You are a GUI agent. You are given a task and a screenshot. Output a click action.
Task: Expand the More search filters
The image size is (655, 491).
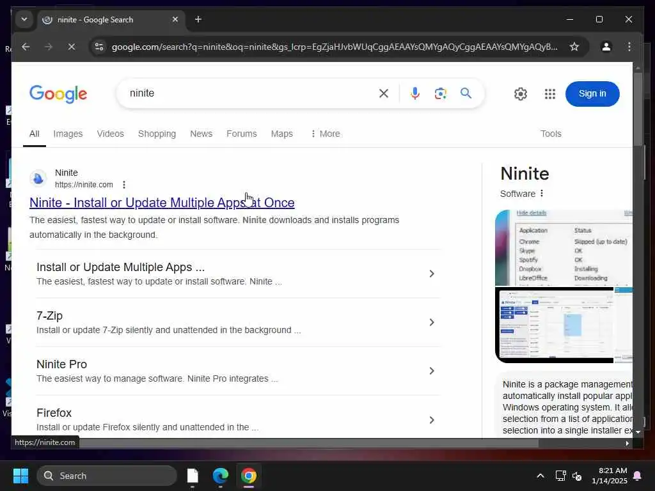coord(326,134)
